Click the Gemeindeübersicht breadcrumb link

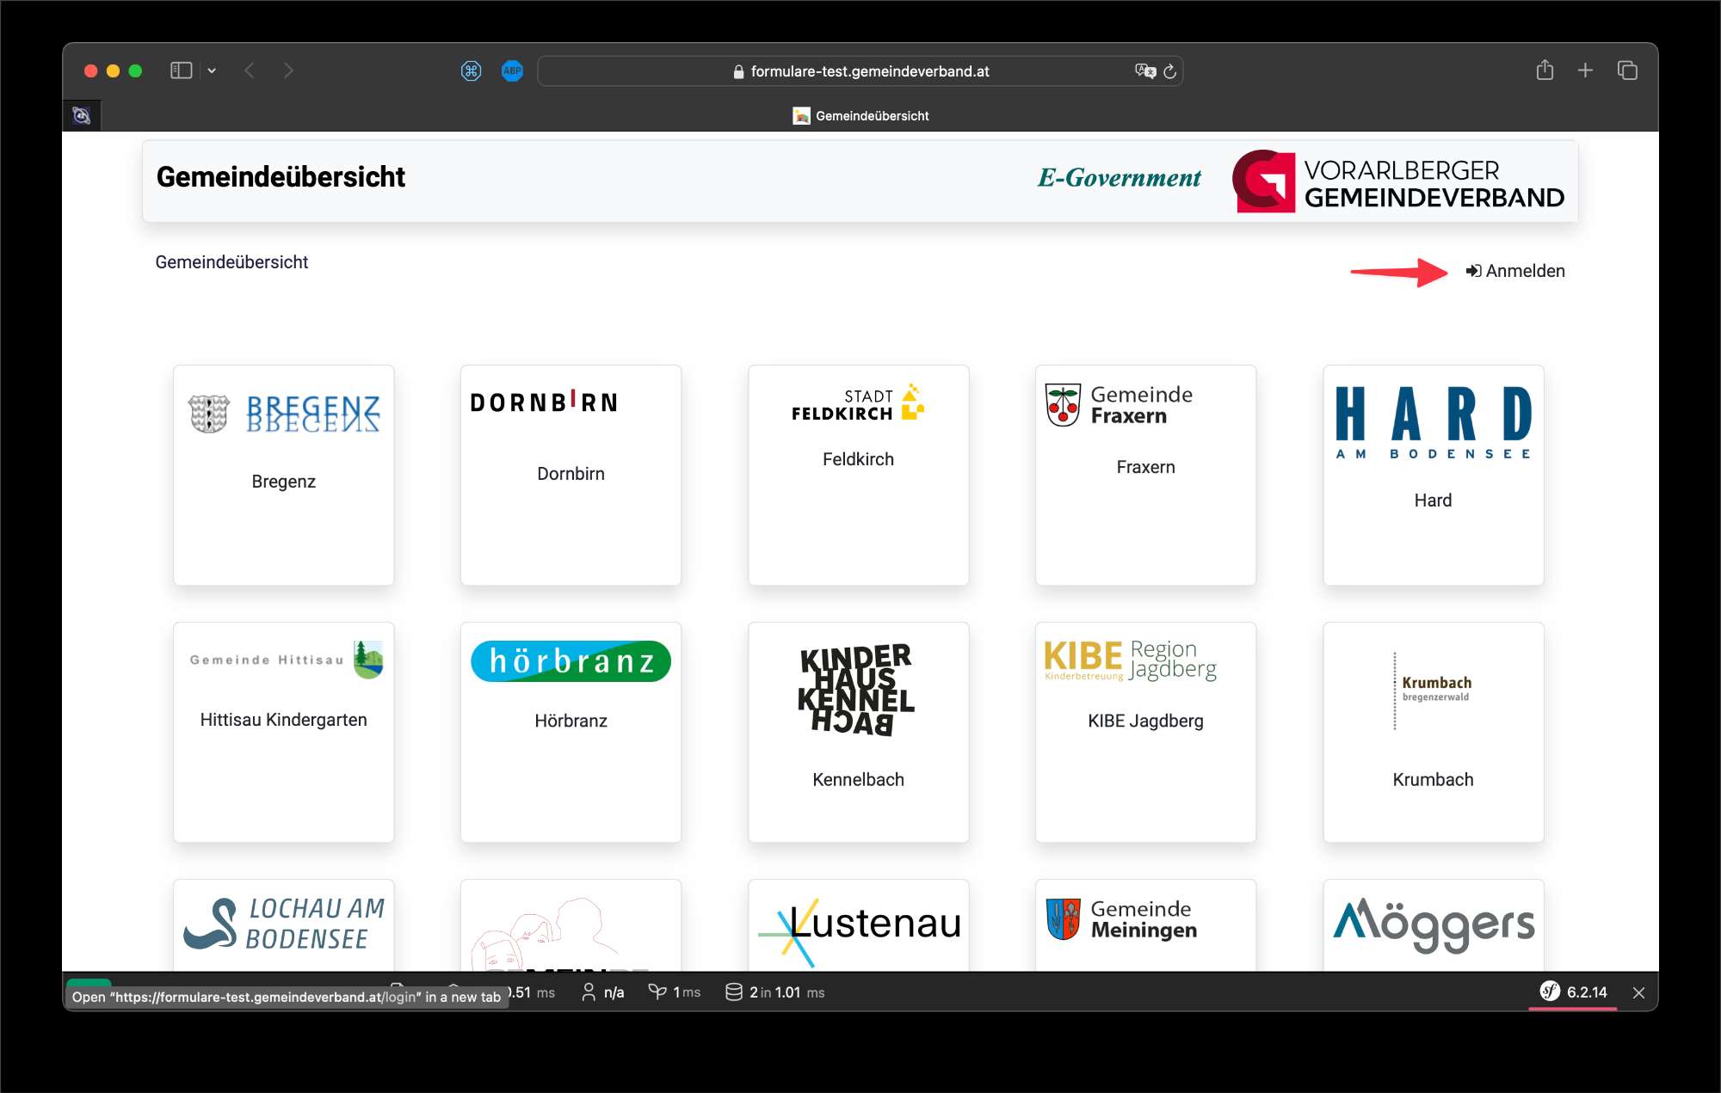click(231, 262)
